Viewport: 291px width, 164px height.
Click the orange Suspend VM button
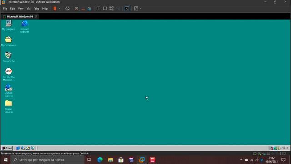coord(55,9)
